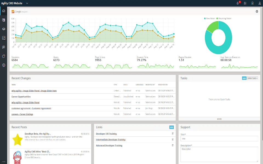Click More at bottom of Tasks panel
263x164 pixels.
pyautogui.click(x=219, y=119)
